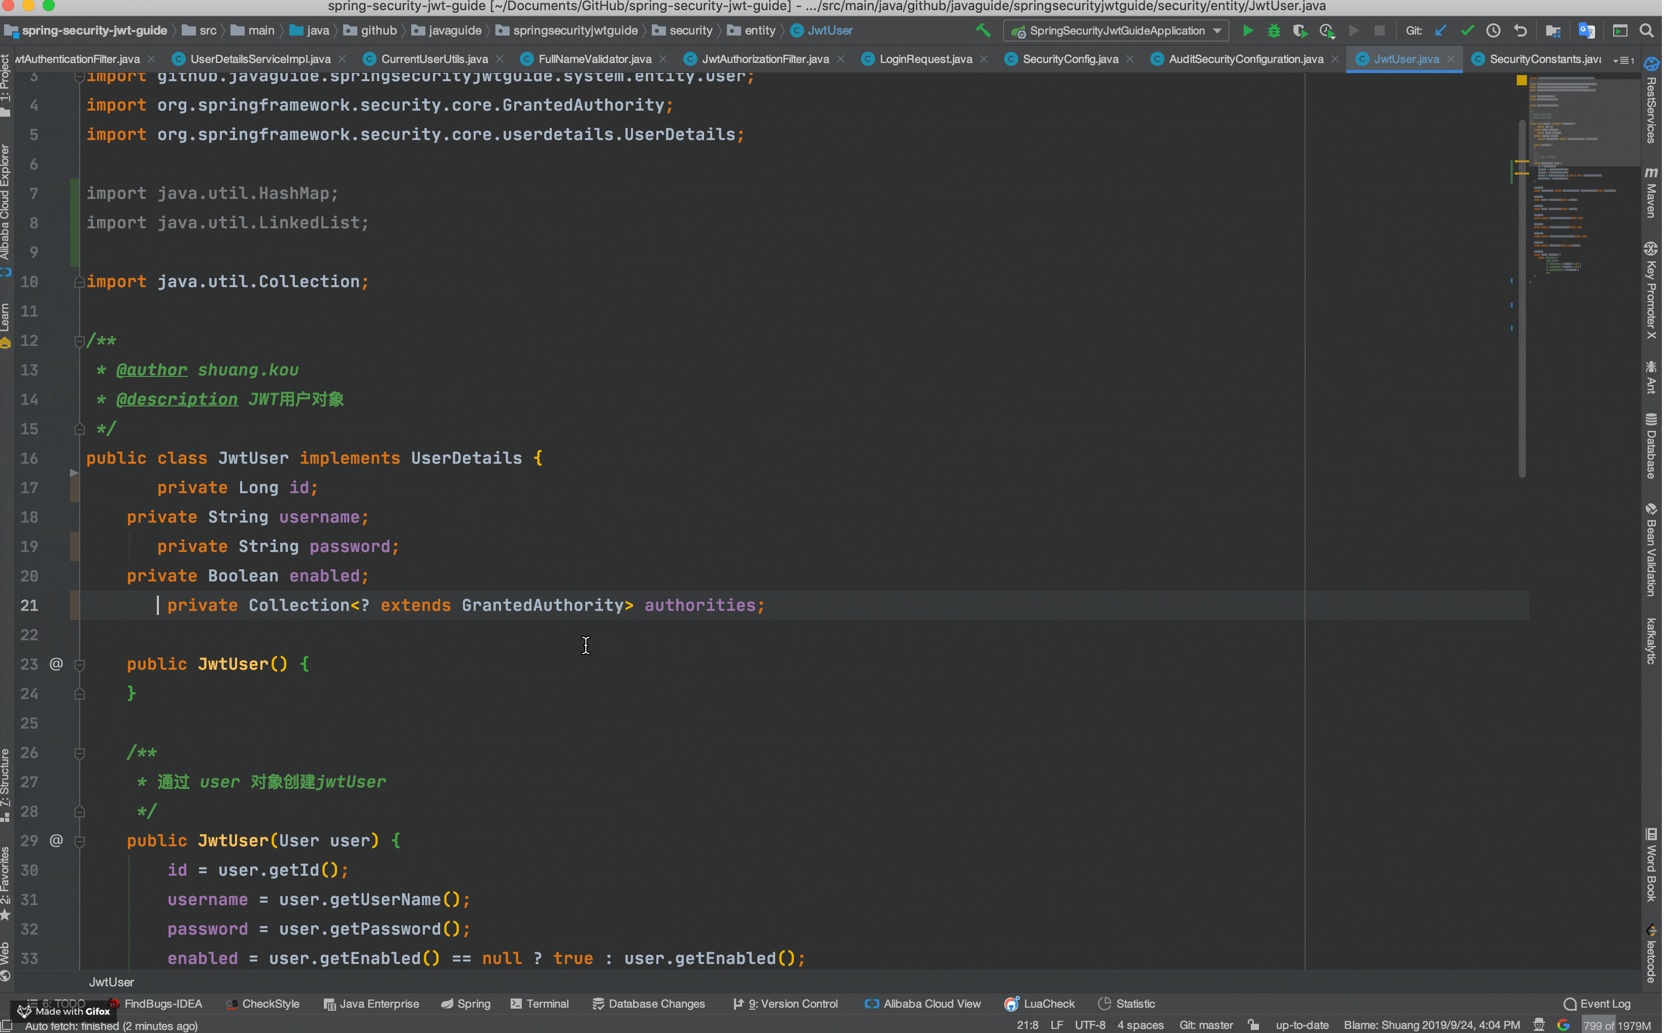This screenshot has width=1664, height=1033.
Task: Toggle read-only lock icon in status bar
Action: pyautogui.click(x=1253, y=1025)
